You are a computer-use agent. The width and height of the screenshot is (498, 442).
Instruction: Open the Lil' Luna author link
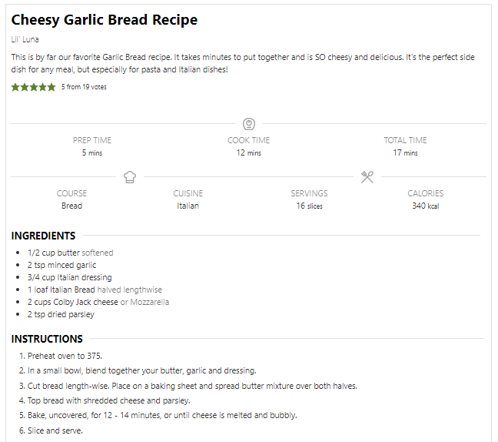coord(25,39)
